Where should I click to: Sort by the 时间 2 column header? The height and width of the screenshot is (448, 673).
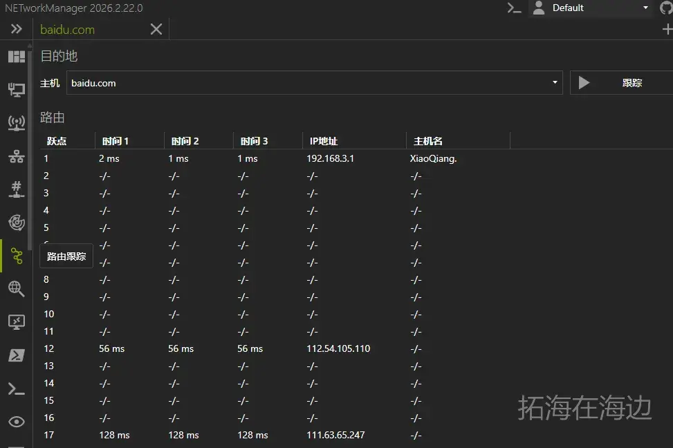(x=185, y=141)
